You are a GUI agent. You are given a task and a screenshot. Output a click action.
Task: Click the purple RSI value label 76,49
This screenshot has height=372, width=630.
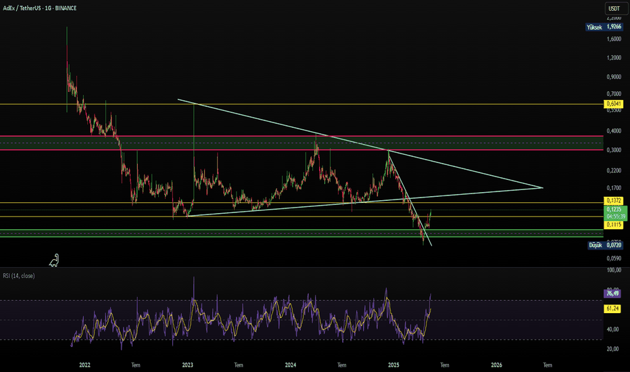612,293
